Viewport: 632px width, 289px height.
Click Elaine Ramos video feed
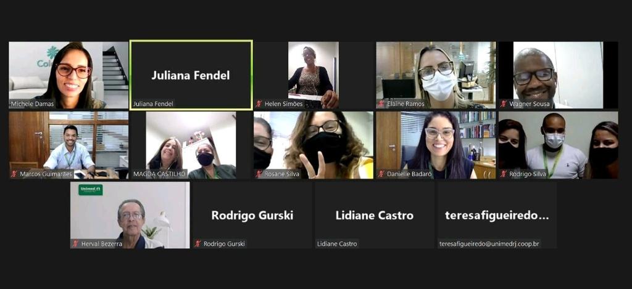[x=436, y=75]
